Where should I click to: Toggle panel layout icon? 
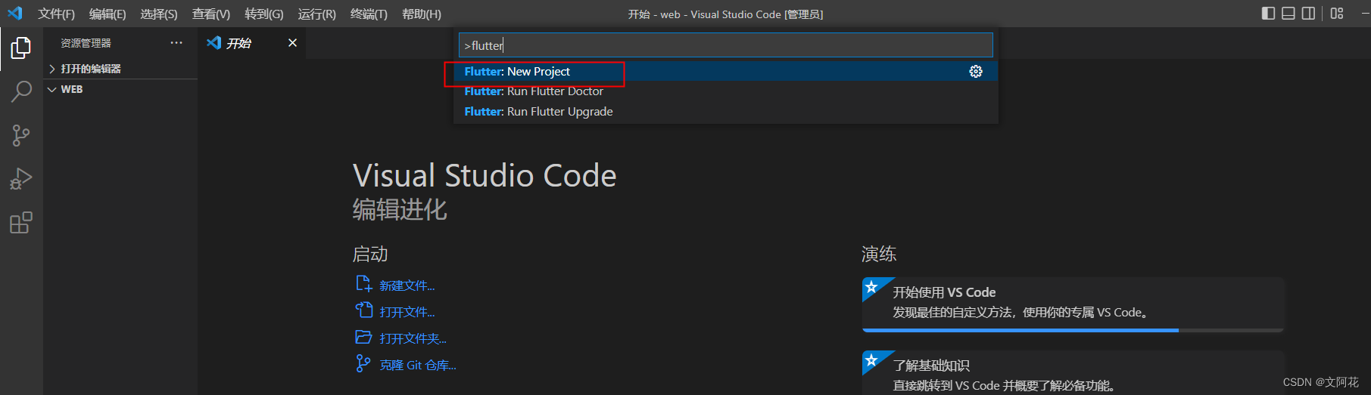[1288, 14]
